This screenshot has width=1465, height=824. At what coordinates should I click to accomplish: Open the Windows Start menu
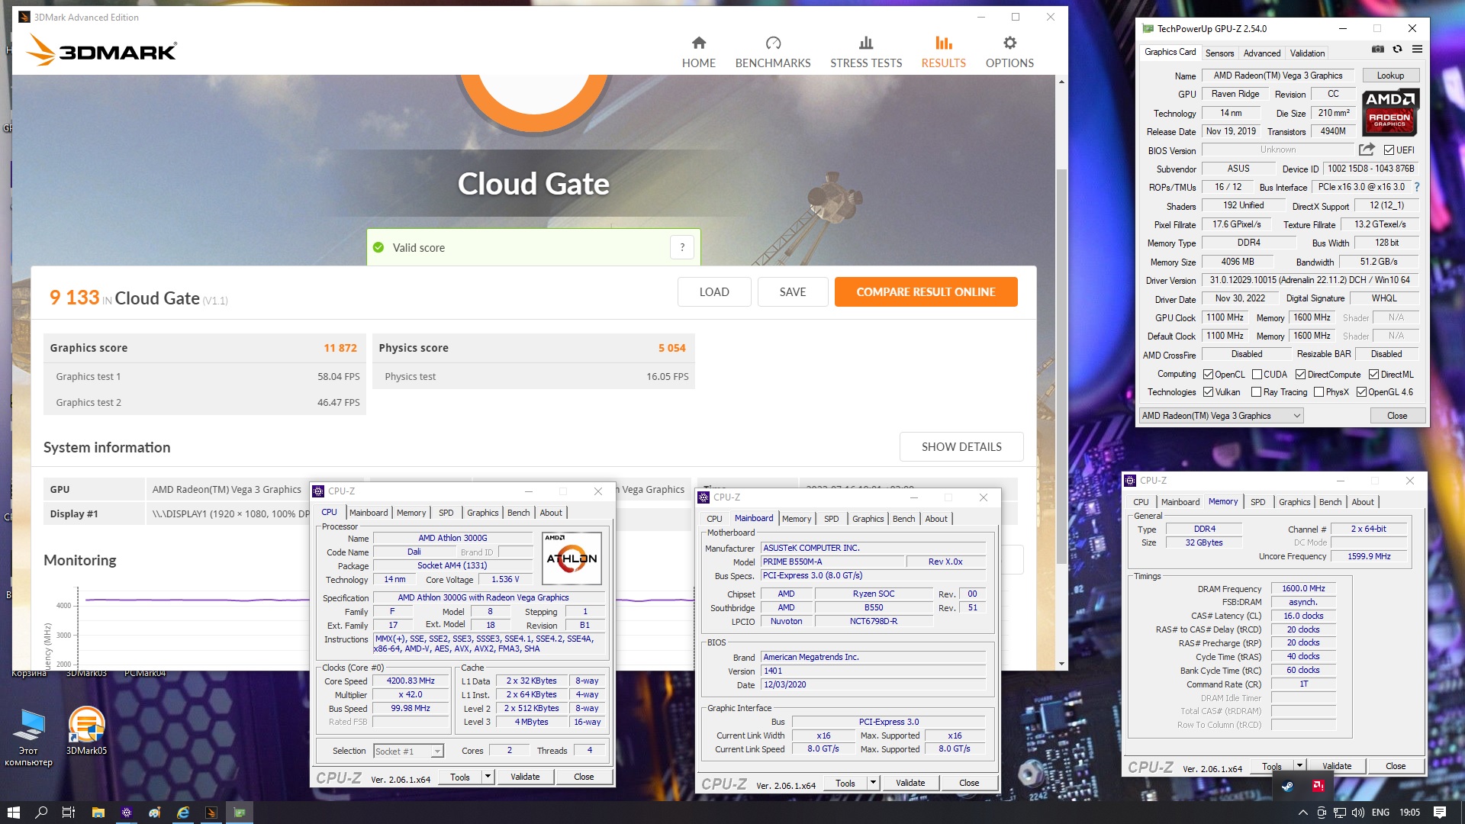coord(13,813)
